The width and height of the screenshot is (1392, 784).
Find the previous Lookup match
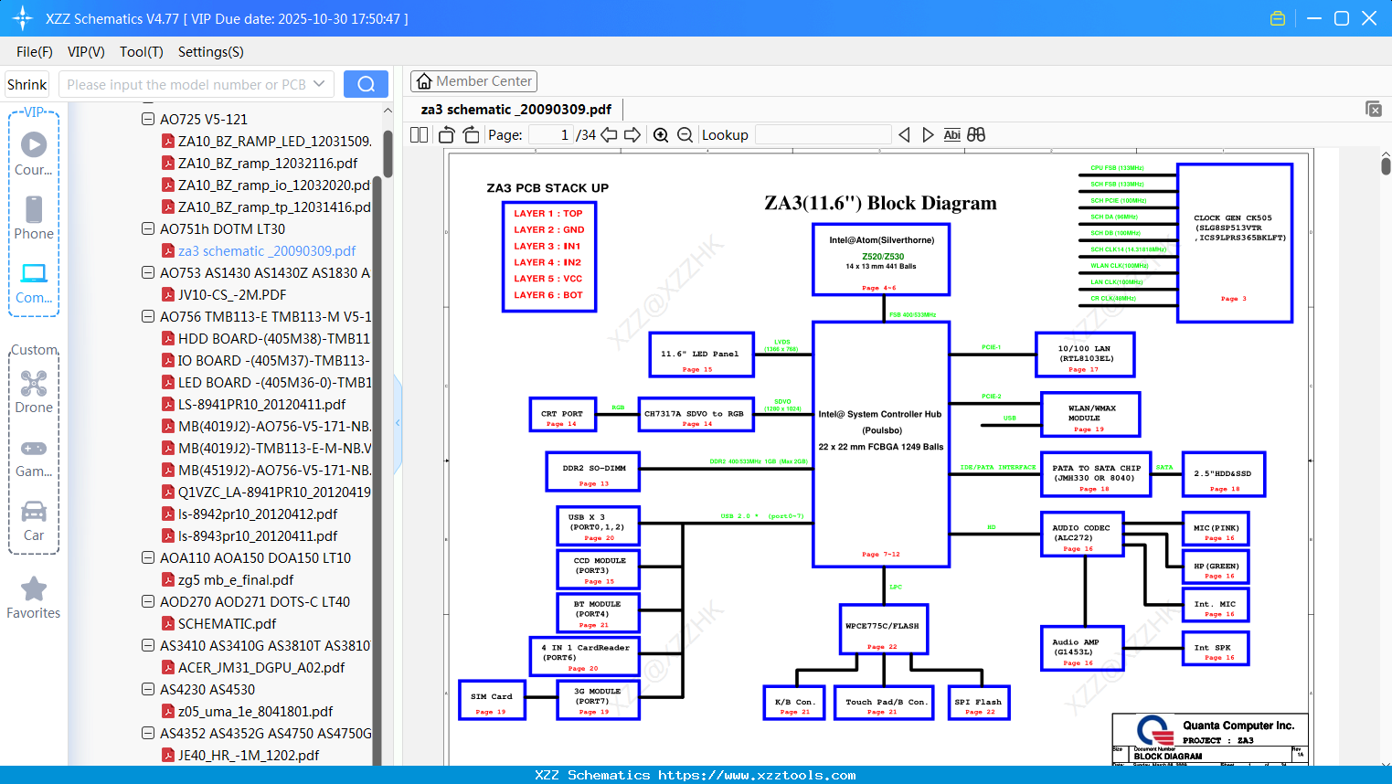[904, 135]
